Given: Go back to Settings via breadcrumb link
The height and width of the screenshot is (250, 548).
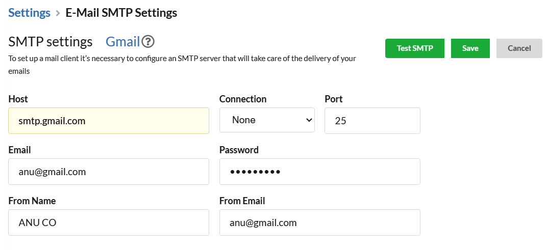Looking at the screenshot, I should pyautogui.click(x=30, y=13).
